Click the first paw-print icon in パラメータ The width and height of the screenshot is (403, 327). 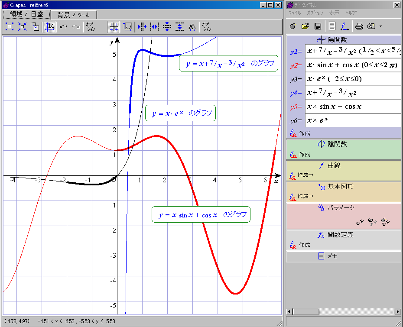(360, 222)
